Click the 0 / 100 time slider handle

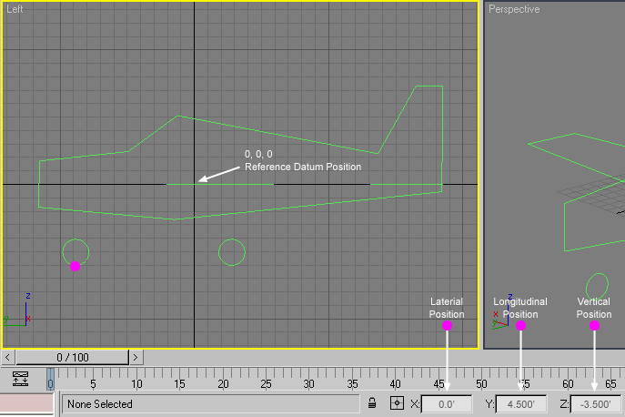[71, 358]
